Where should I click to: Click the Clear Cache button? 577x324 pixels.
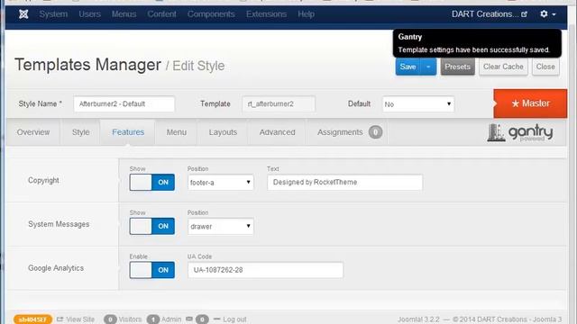tap(503, 67)
